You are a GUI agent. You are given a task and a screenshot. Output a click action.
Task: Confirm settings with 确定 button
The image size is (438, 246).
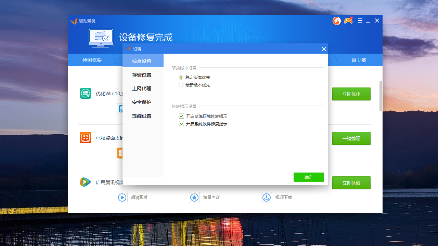tap(308, 177)
